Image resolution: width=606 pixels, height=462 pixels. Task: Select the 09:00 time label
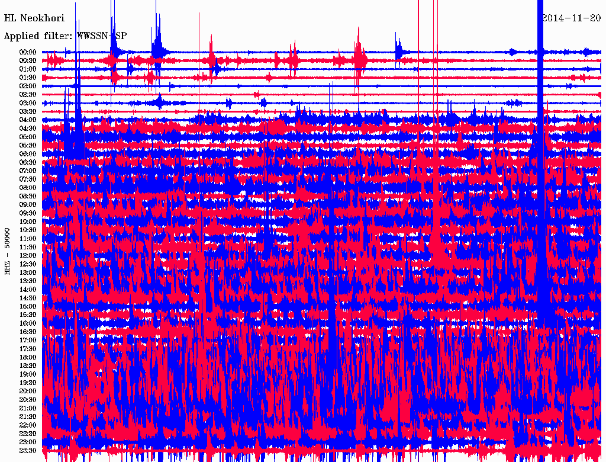27,205
